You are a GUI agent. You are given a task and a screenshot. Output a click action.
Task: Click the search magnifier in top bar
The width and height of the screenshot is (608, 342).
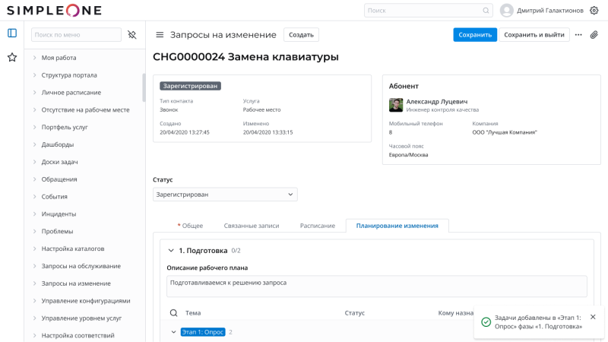[x=486, y=11]
